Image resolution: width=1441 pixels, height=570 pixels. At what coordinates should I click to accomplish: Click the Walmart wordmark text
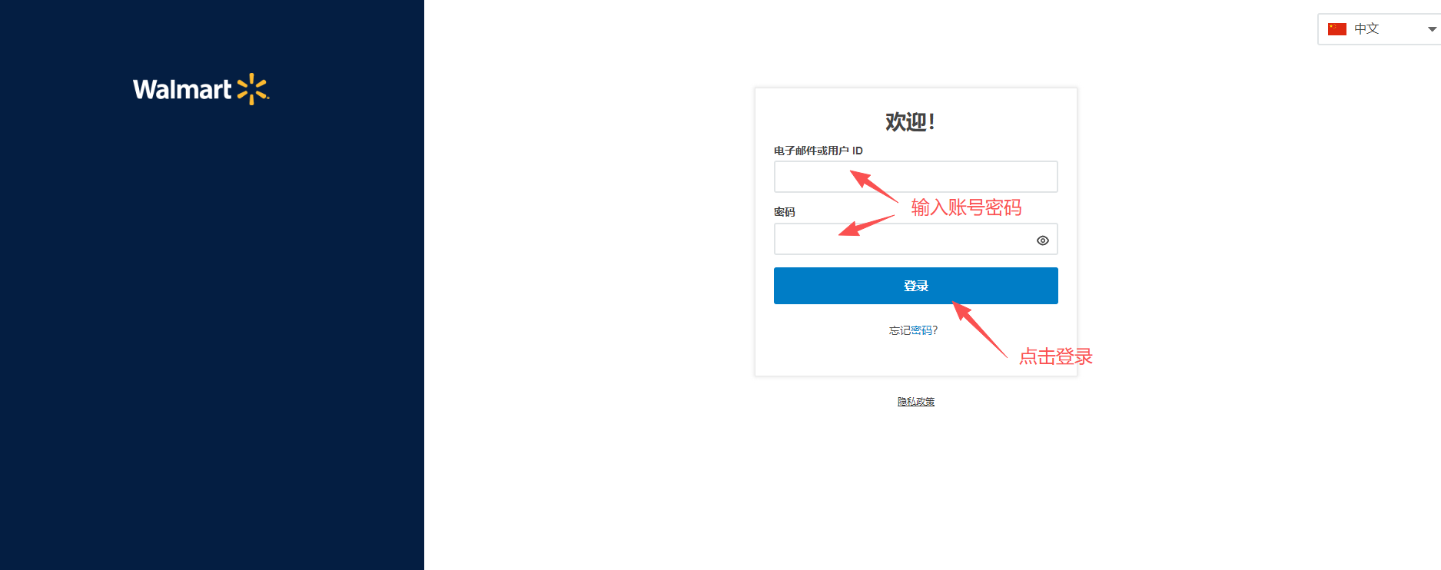point(182,90)
